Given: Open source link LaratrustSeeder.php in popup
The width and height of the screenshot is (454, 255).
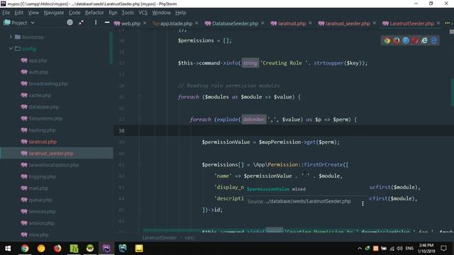Looking at the screenshot, I should (308, 201).
